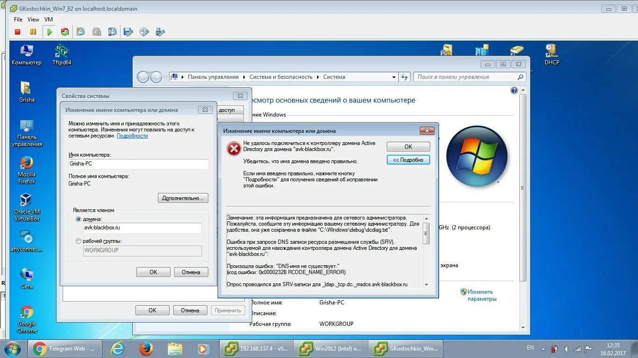Image resolution: width=638 pixels, height=358 pixels.
Task: Click the error details scrollbar thumb
Action: (x=426, y=234)
